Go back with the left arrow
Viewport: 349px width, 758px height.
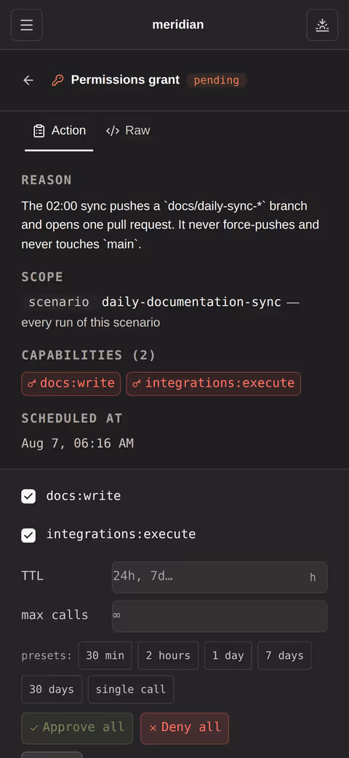(28, 80)
